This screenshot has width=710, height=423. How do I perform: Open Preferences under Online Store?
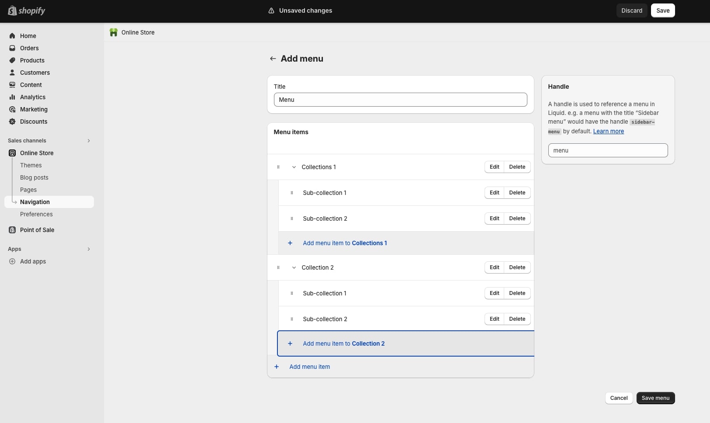pos(36,214)
